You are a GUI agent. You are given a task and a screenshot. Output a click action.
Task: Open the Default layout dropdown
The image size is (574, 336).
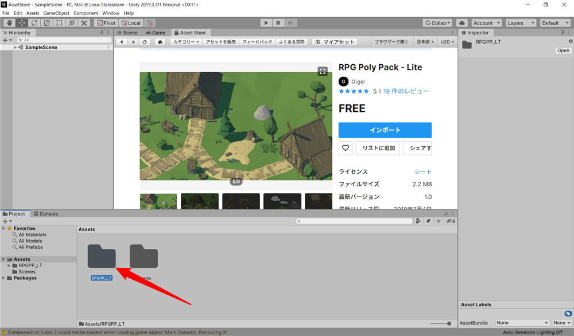pyautogui.click(x=554, y=23)
